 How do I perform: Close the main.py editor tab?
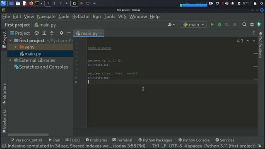[x=101, y=33]
